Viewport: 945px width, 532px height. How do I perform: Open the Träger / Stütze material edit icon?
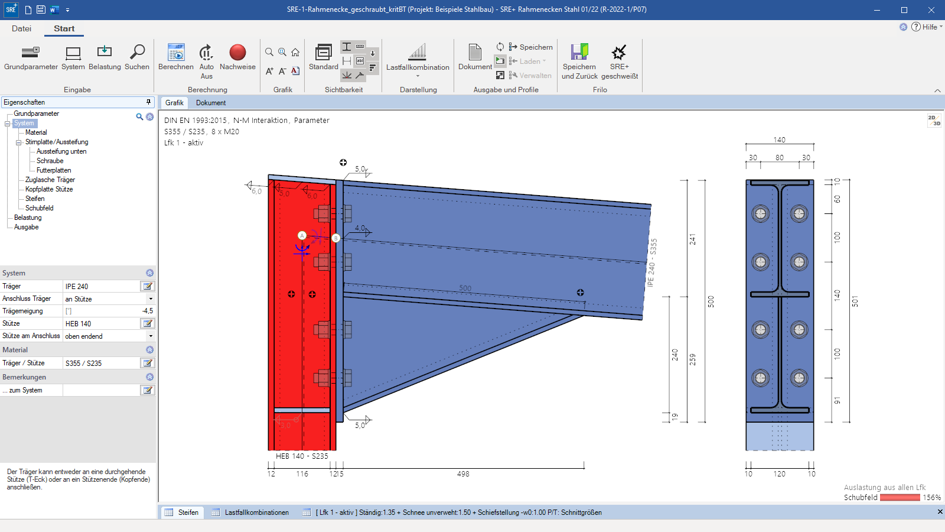tap(148, 363)
